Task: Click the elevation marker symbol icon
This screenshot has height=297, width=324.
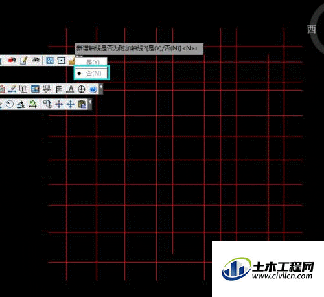Action: click(47, 89)
